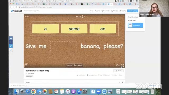The height and width of the screenshot is (95, 169).
Task: Open the Окно menu
Action: [67, 1]
